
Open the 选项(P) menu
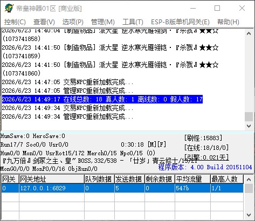click(73, 22)
